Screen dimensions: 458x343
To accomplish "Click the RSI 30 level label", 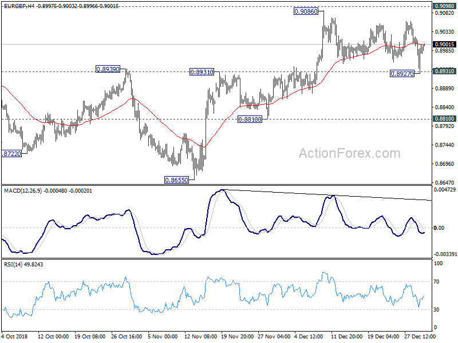I will [436, 310].
